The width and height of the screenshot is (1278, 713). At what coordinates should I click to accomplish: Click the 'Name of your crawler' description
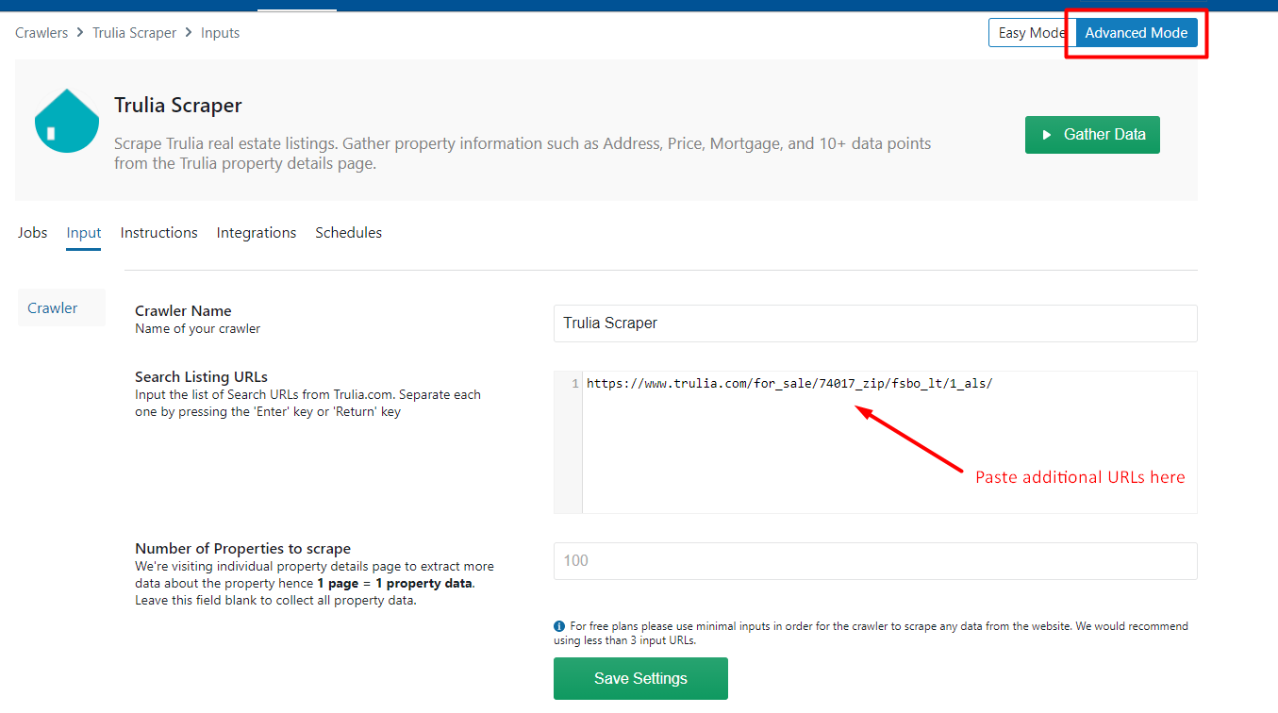(x=197, y=329)
